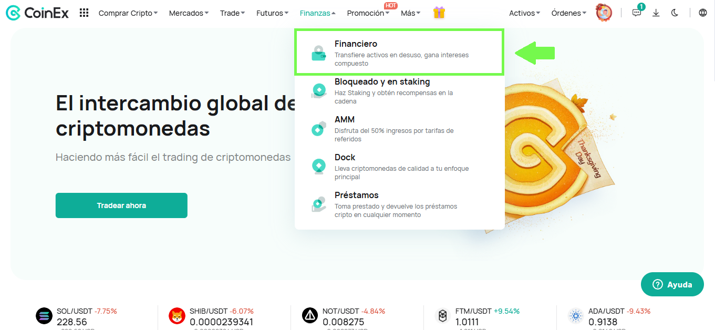The height and width of the screenshot is (330, 715).
Task: Open the globe language selector
Action: 702,13
